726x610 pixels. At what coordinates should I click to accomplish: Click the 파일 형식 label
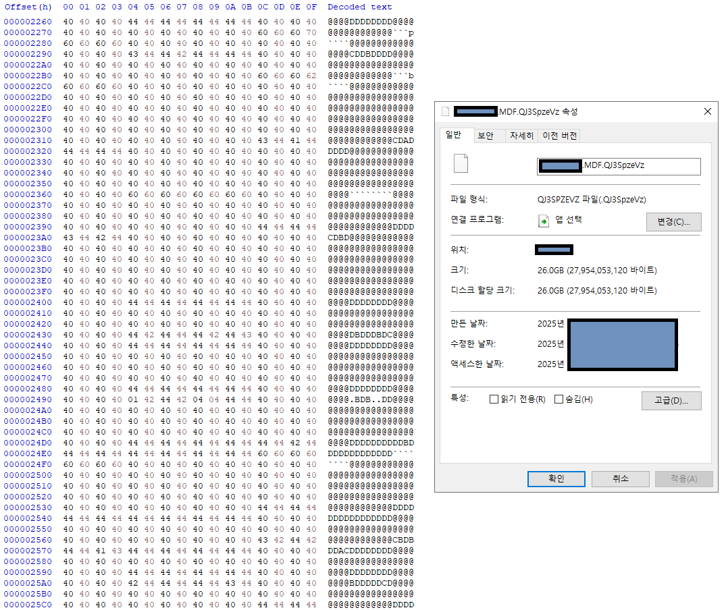pos(469,199)
